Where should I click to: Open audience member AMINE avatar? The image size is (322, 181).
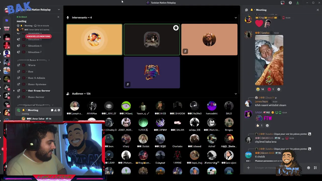177,155
